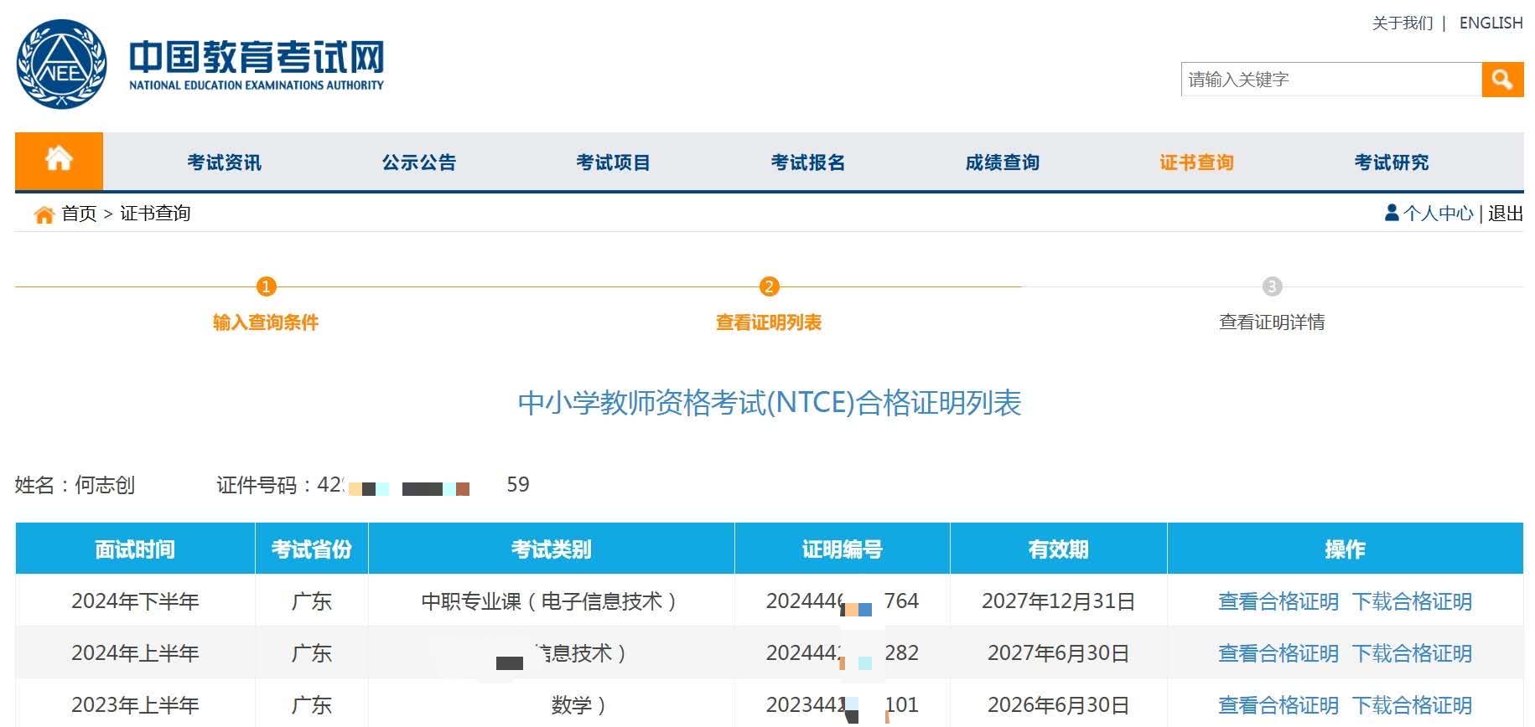Click the 面试时间 column header
1535x727 pixels.
point(135,549)
